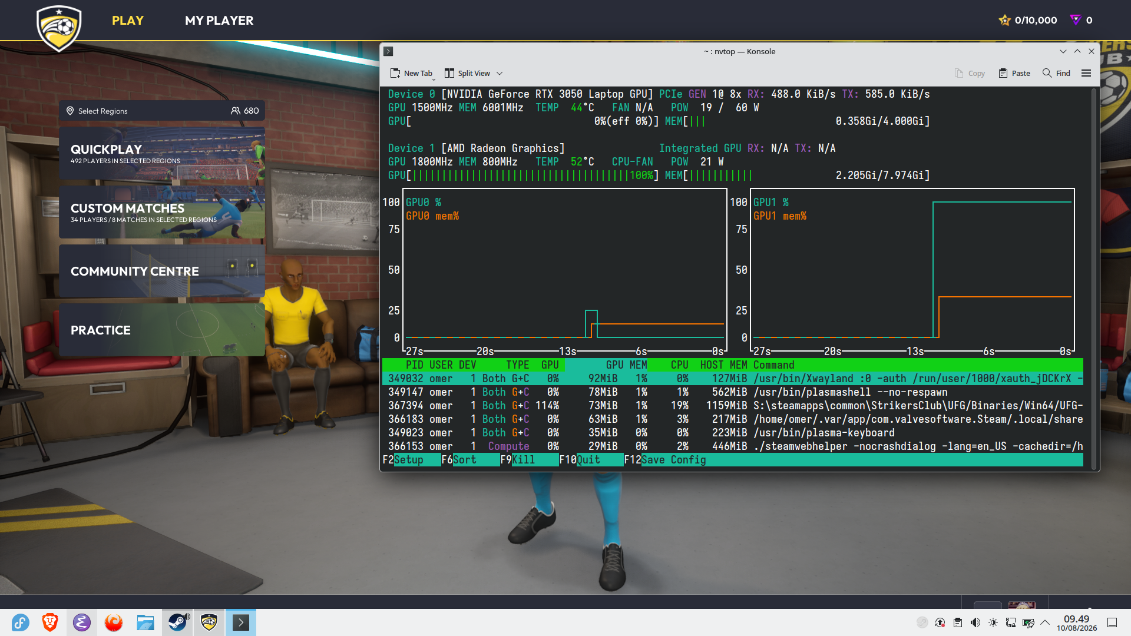Open the screen brightness tray icon

pyautogui.click(x=993, y=622)
